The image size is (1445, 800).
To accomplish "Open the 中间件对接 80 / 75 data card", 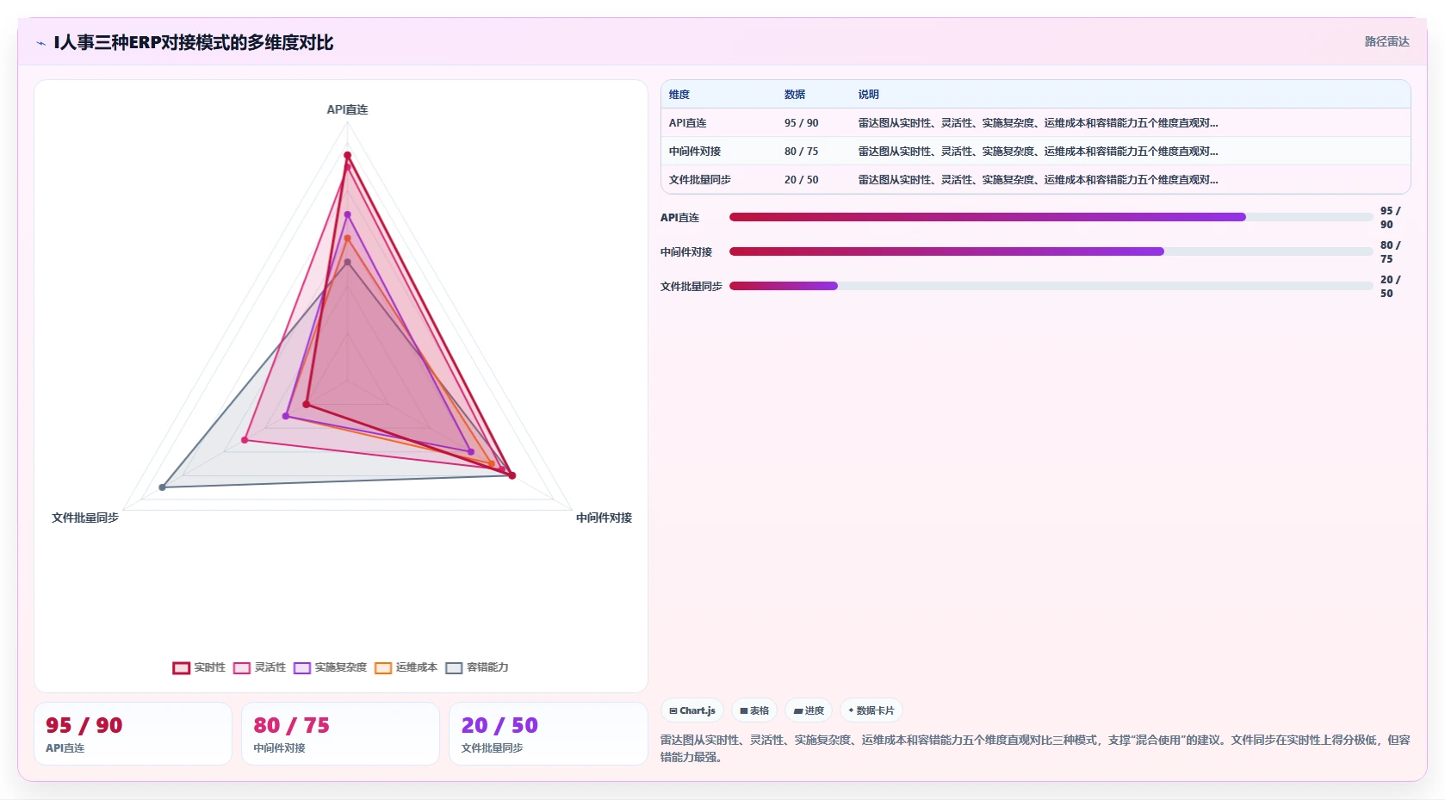I will point(340,734).
